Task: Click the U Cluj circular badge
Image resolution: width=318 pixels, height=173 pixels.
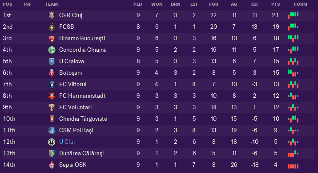Action: click(x=52, y=142)
